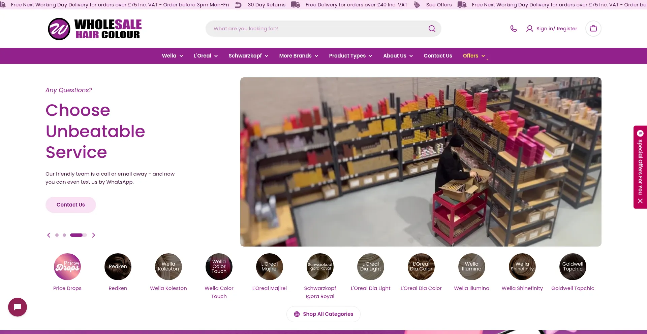
Task: Select the second carousel dot
Action: coord(64,235)
